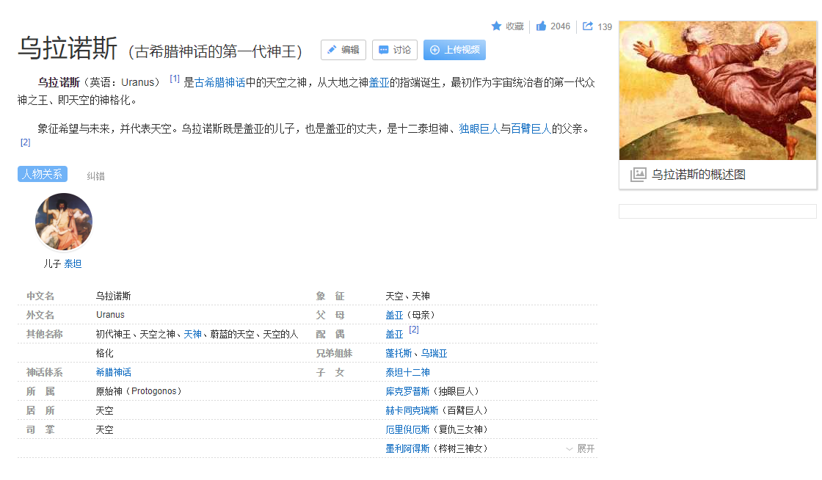
Task: Click the empty box under overview image
Action: click(x=718, y=211)
